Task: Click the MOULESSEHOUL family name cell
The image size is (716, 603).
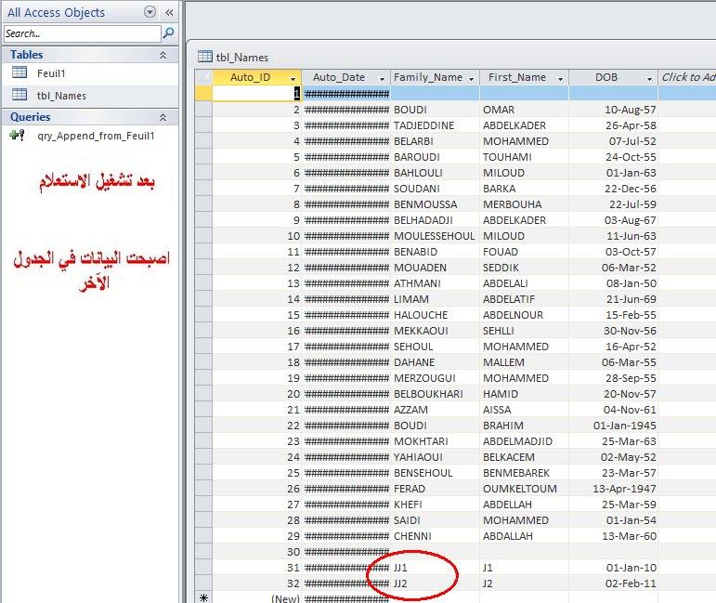Action: 435,236
